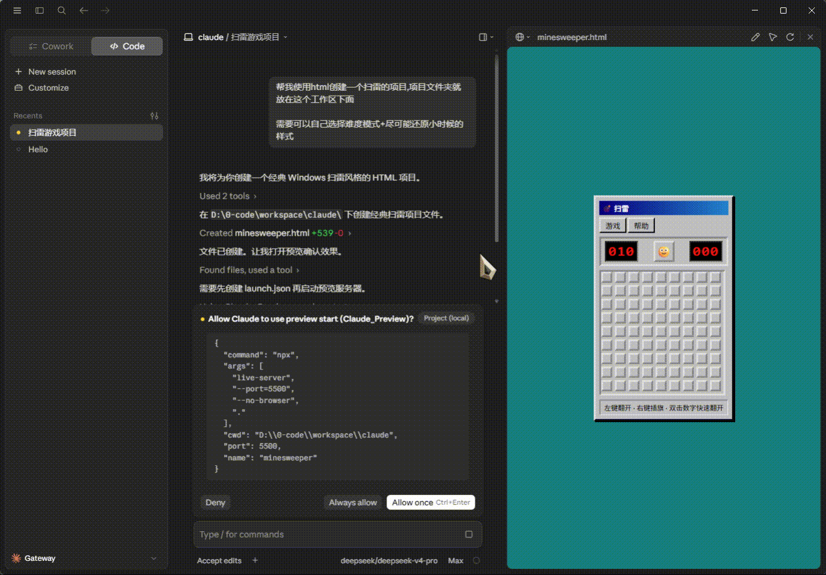826x575 pixels.
Task: Click the square icon in message input
Action: 469,534
